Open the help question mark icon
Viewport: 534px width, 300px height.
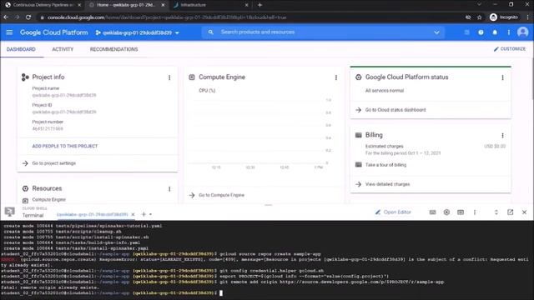pyautogui.click(x=481, y=32)
